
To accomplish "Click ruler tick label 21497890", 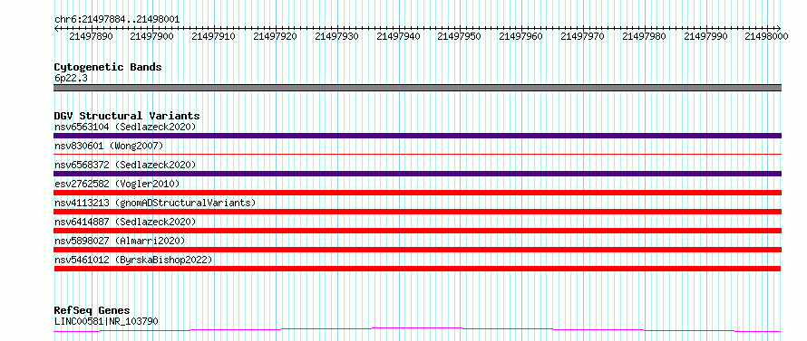I will click(90, 36).
